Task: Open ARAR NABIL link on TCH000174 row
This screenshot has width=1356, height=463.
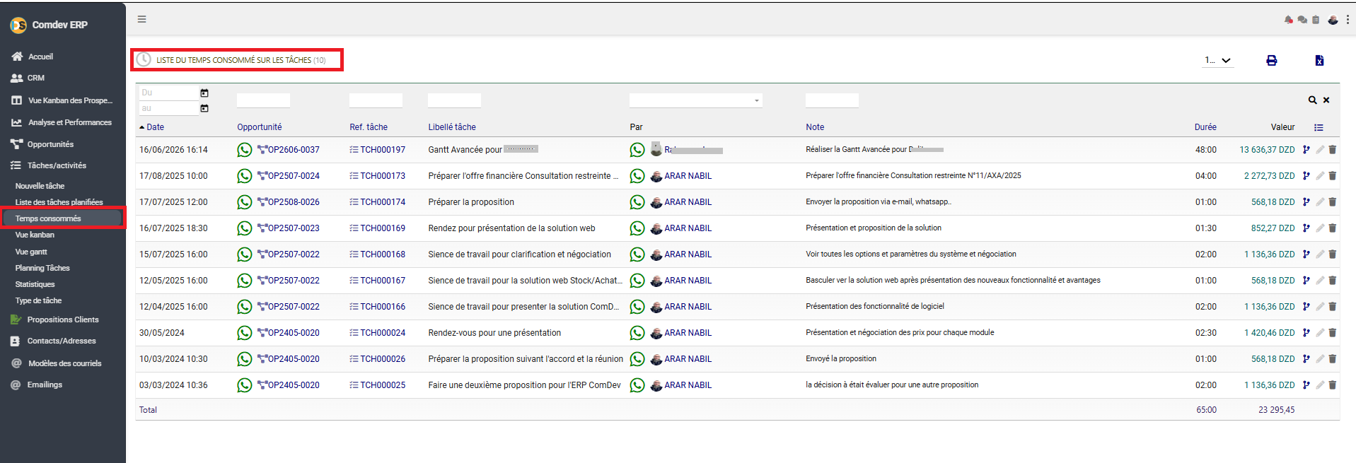Action: pos(688,202)
